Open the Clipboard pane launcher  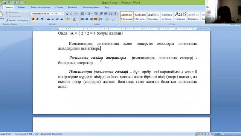(28, 24)
